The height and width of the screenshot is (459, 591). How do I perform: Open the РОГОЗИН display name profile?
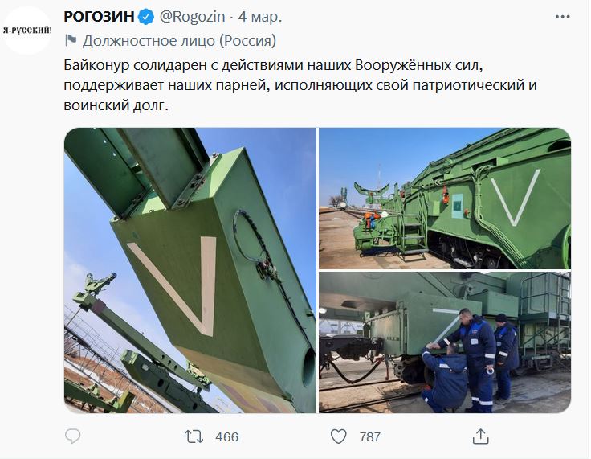[x=99, y=17]
